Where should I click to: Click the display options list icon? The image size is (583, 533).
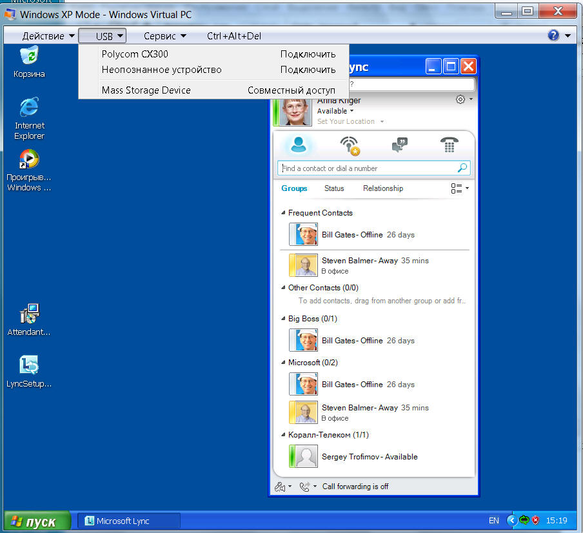coord(456,188)
